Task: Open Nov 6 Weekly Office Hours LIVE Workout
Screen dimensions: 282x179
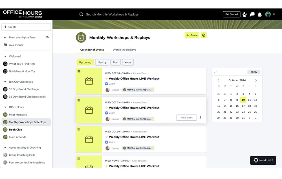Action: pos(134,166)
